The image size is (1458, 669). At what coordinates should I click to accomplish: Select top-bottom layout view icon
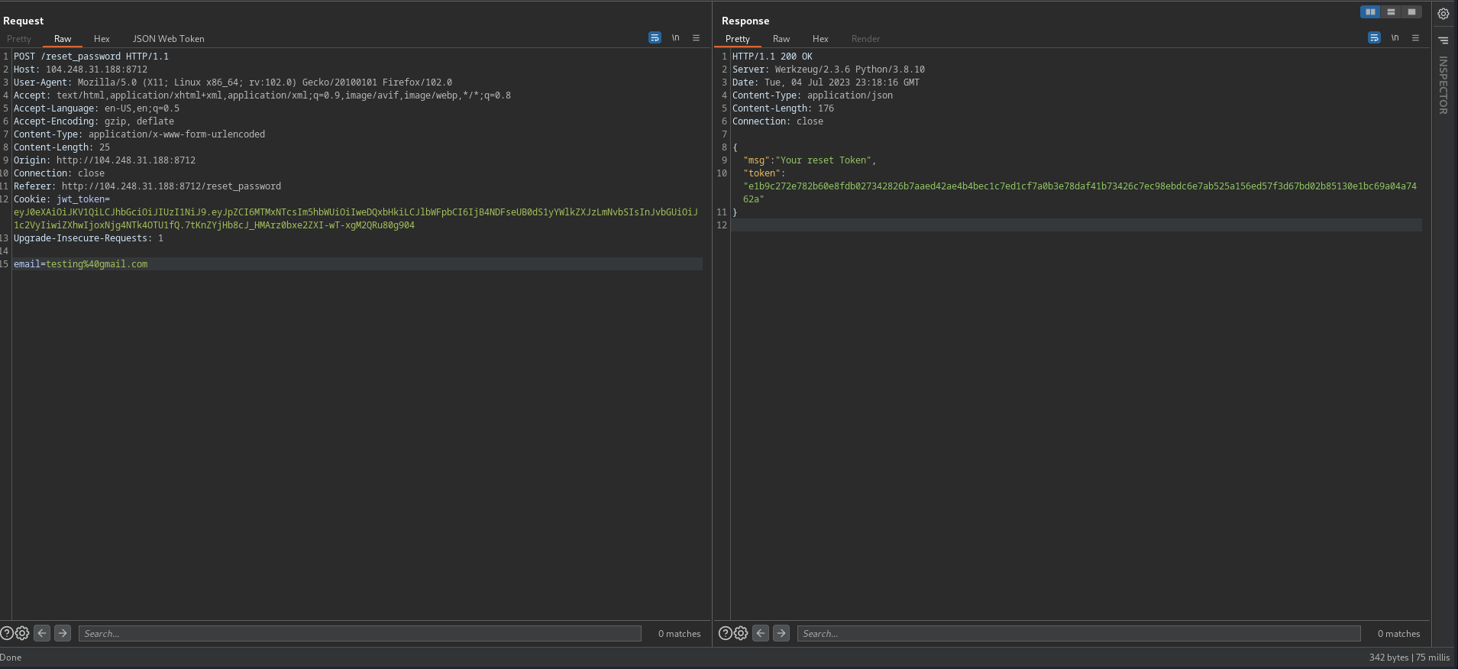pyautogui.click(x=1391, y=11)
